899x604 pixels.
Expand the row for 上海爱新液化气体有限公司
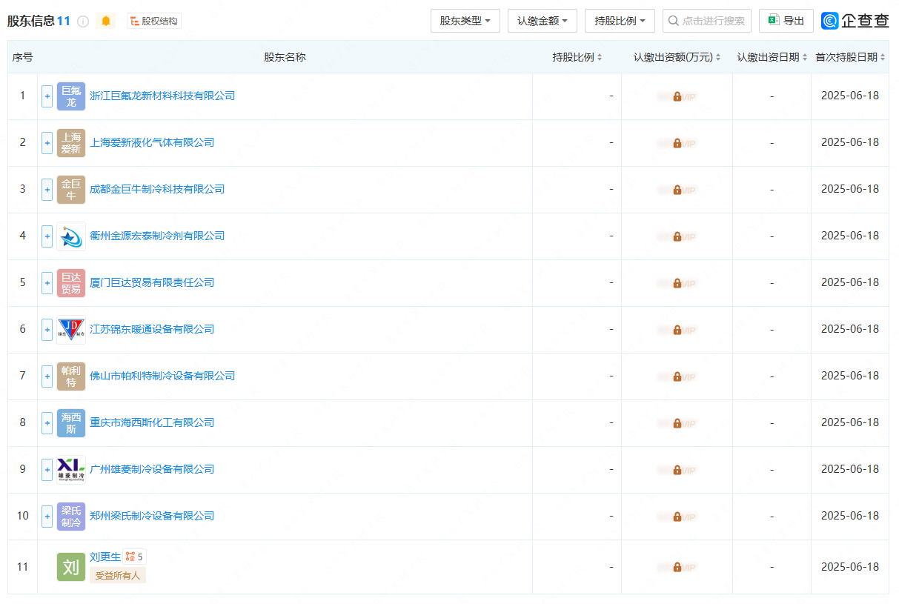click(47, 142)
